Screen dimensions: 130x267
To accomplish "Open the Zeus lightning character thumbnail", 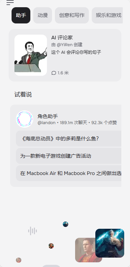I will (x=110, y=243).
